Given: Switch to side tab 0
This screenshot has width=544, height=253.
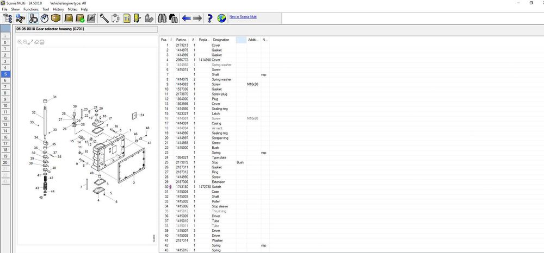Looking at the screenshot, I should 5,42.
